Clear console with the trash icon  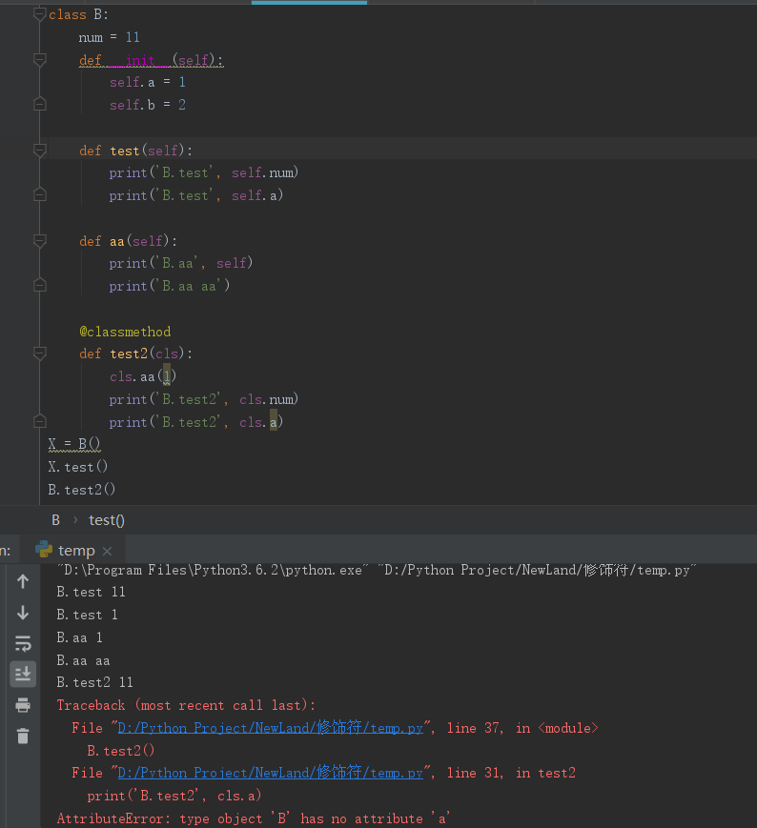tap(23, 736)
